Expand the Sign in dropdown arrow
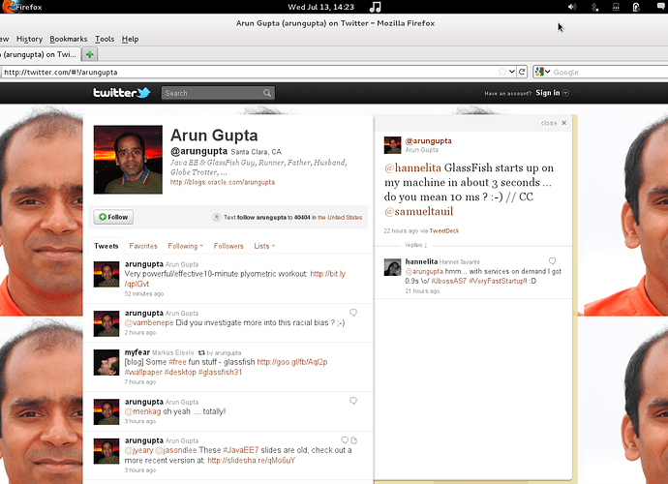 pos(565,93)
